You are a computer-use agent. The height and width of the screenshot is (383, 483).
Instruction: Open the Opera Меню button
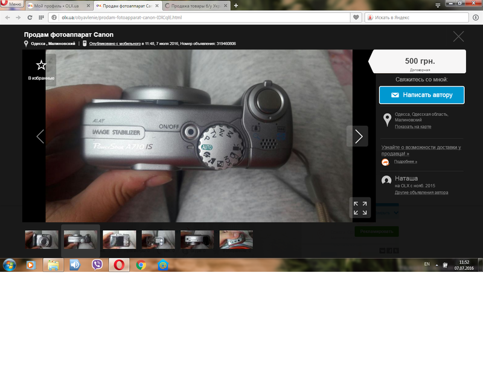point(11,4)
